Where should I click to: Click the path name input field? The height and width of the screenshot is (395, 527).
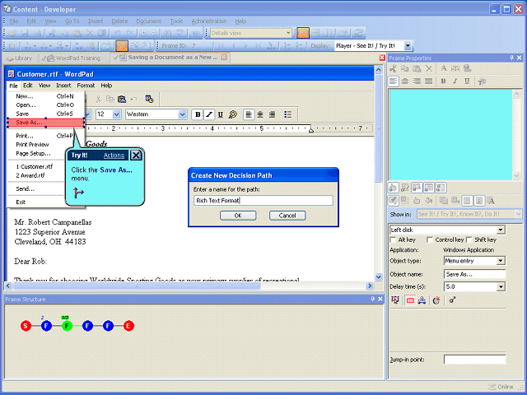[263, 201]
